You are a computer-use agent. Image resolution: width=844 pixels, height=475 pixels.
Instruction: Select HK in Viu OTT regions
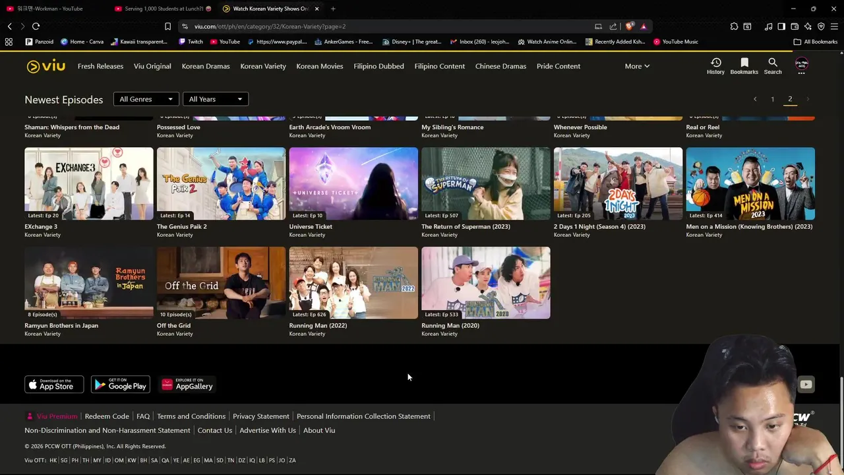click(53, 460)
